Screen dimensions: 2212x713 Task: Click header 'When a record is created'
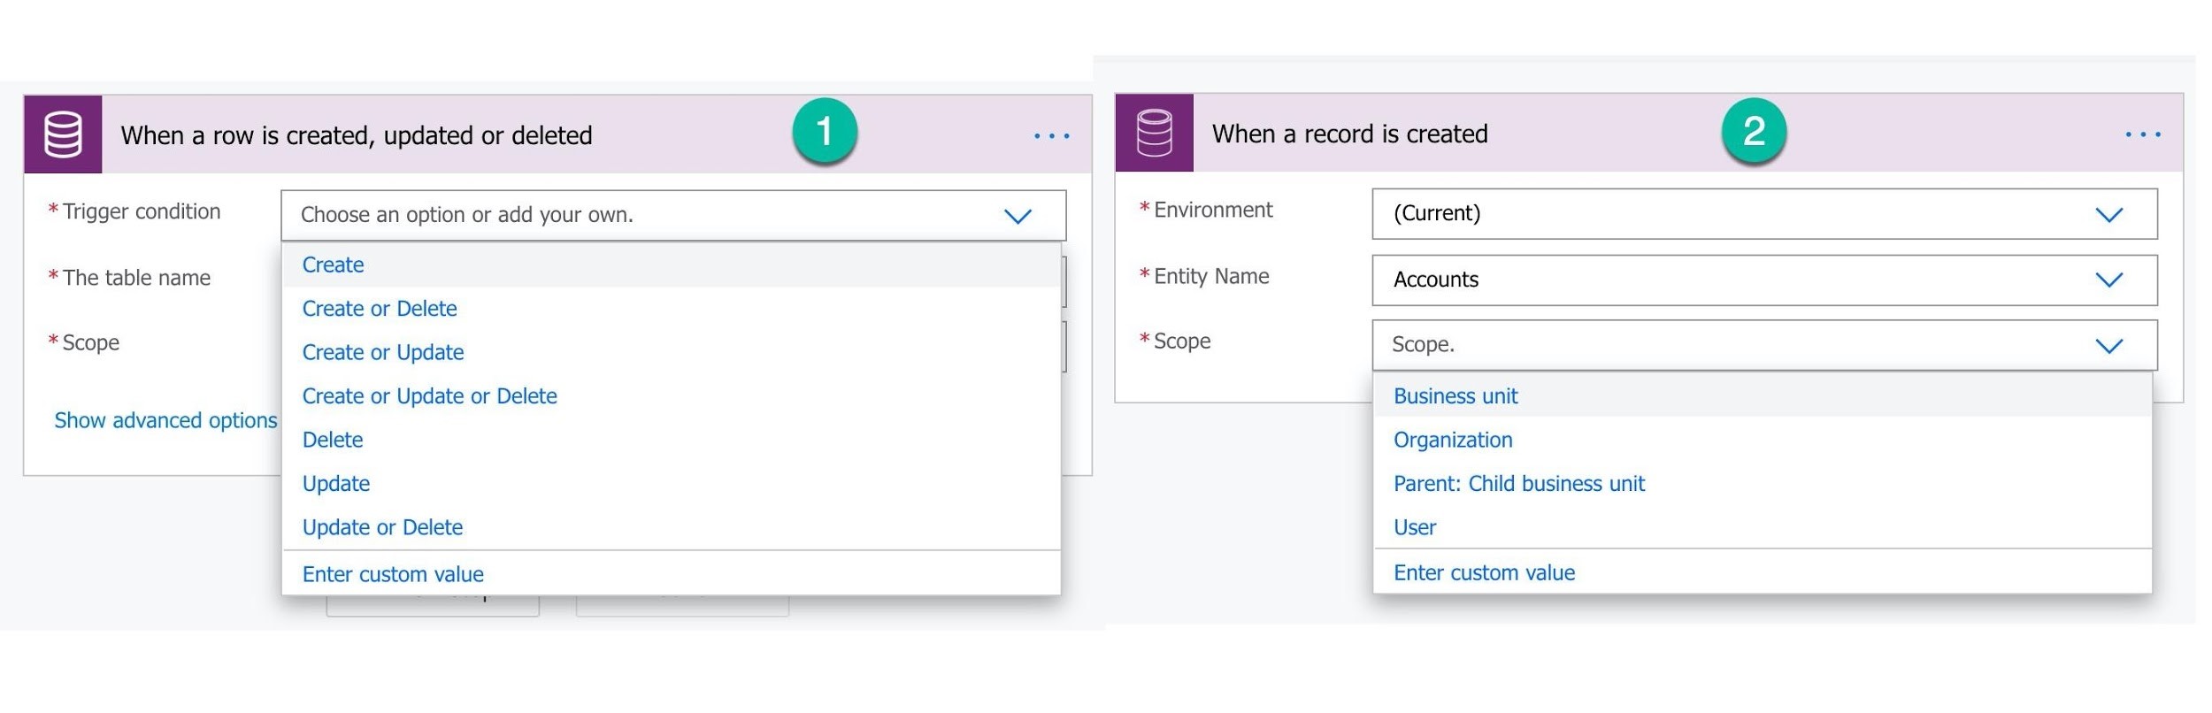(x=1349, y=134)
